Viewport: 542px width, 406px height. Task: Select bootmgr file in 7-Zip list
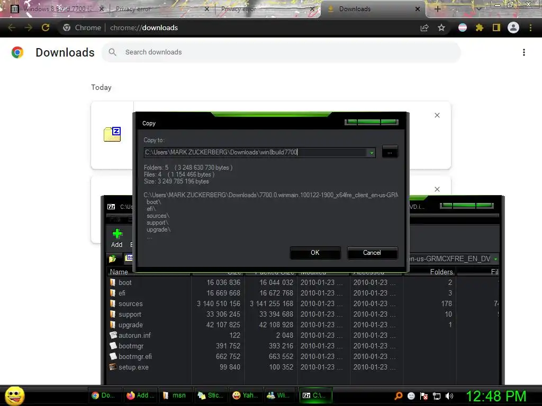[x=131, y=346]
